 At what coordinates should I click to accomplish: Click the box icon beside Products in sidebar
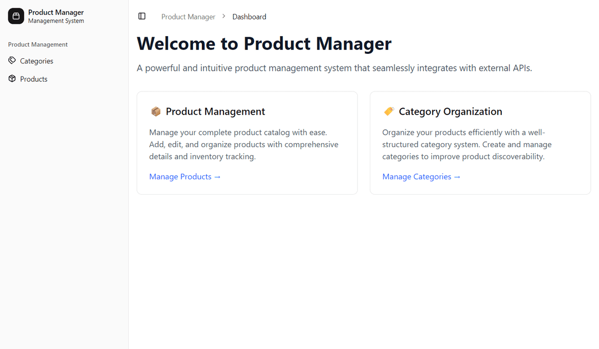click(x=12, y=79)
